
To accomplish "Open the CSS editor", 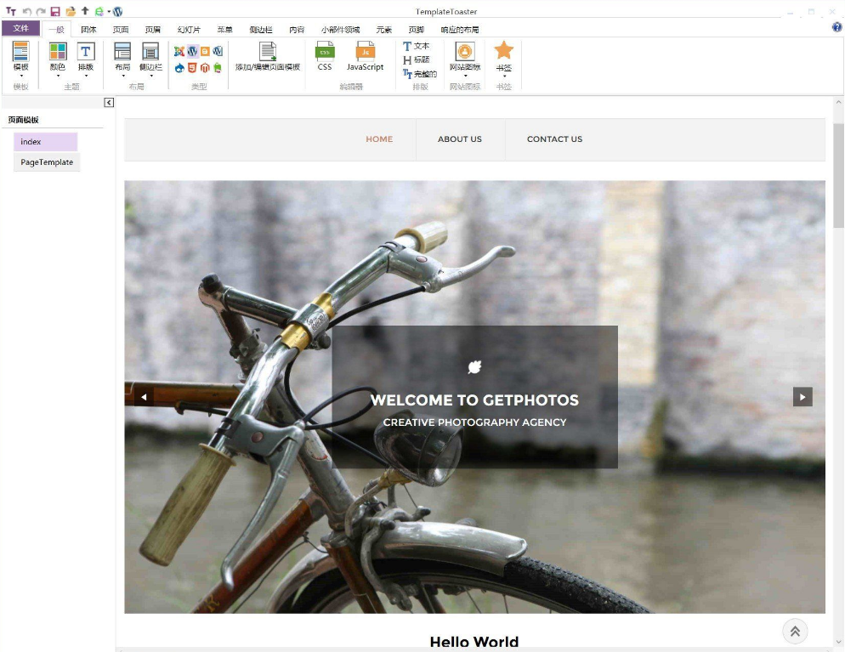I will (325, 55).
